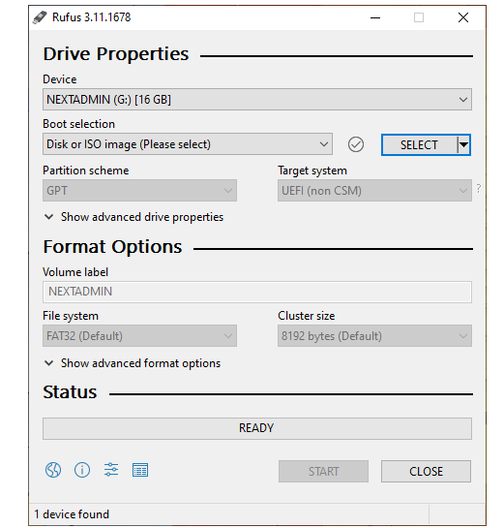Click the Rufus 3.11.1678 title text
The image size is (504, 528).
point(92,17)
